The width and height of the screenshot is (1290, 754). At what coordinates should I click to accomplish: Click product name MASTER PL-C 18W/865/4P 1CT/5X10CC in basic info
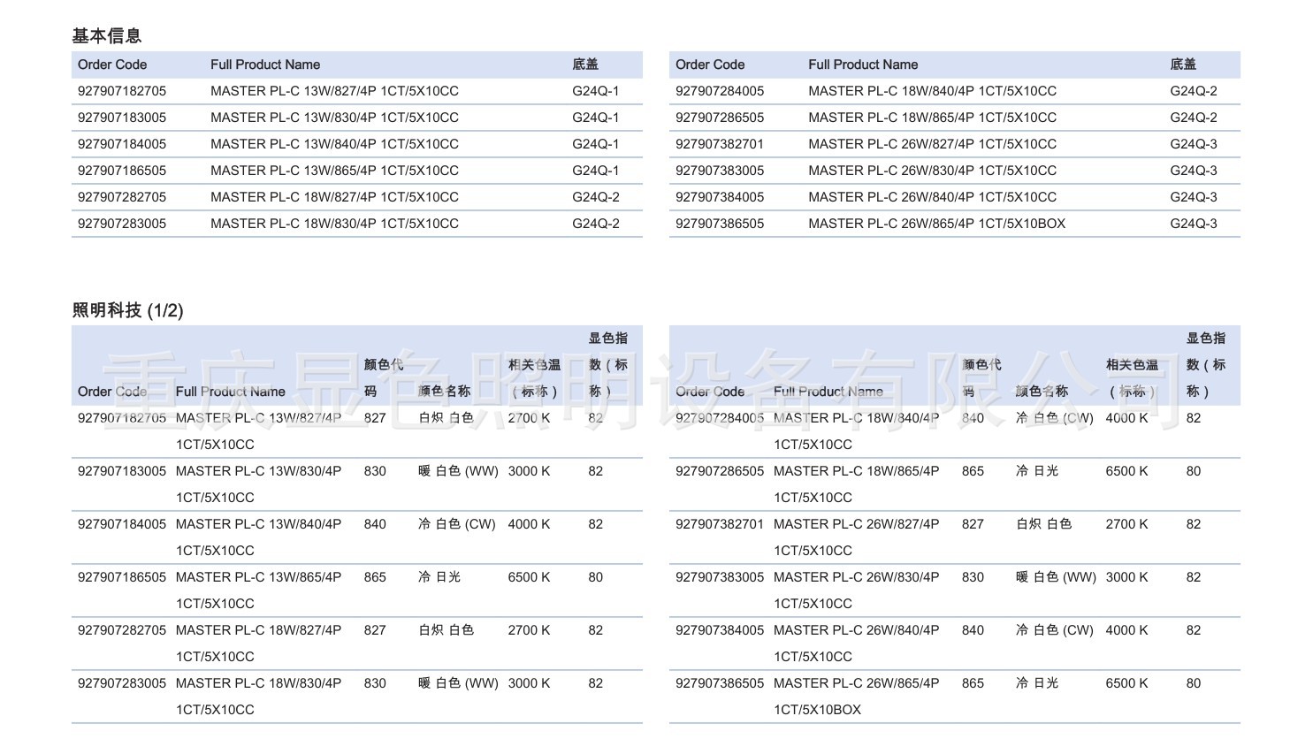(932, 118)
